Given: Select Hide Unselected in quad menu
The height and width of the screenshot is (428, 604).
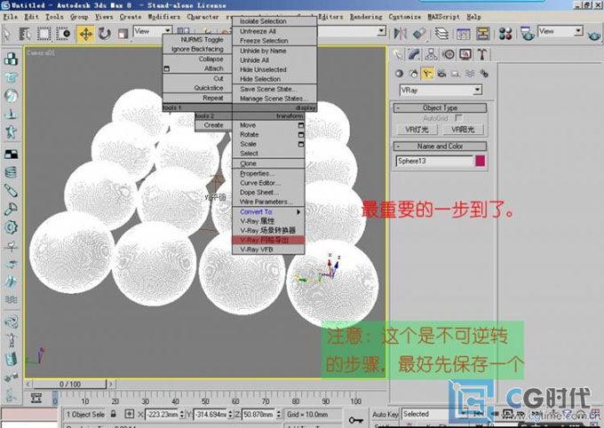Looking at the screenshot, I should tap(274, 70).
